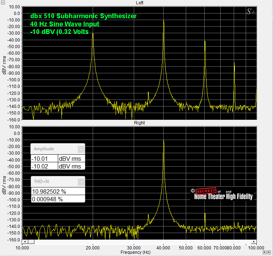Select the -10.02 amplitude value
Image resolution: width=273 pixels, height=256 pixels.
click(44, 166)
